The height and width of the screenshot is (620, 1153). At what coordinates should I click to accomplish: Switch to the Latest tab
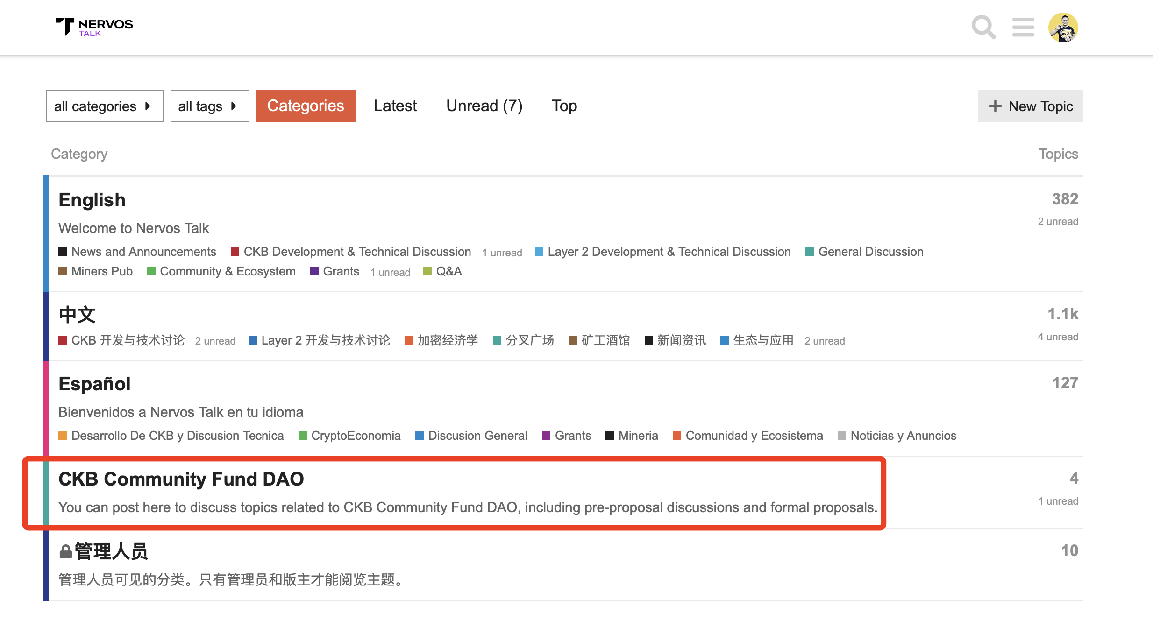(395, 106)
